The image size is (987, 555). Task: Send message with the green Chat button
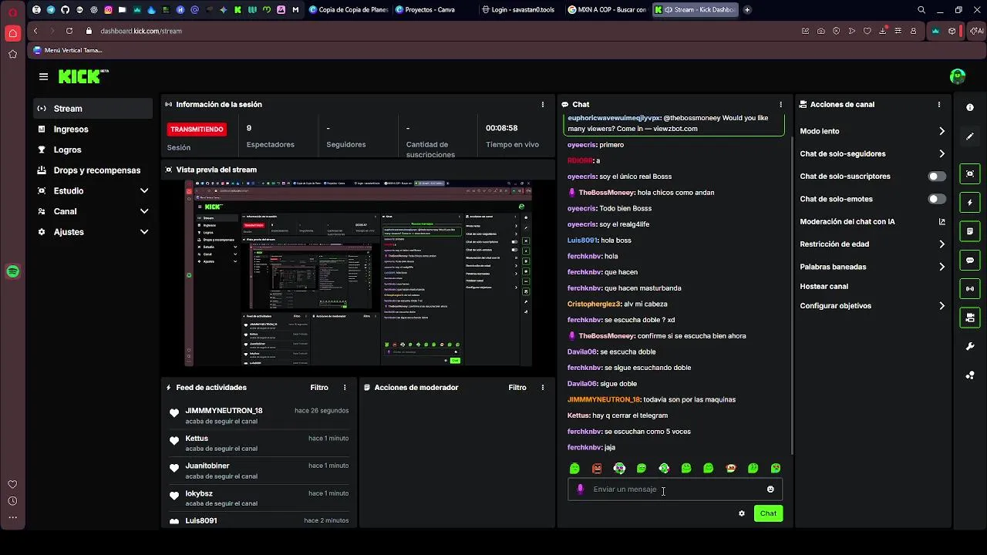point(768,513)
